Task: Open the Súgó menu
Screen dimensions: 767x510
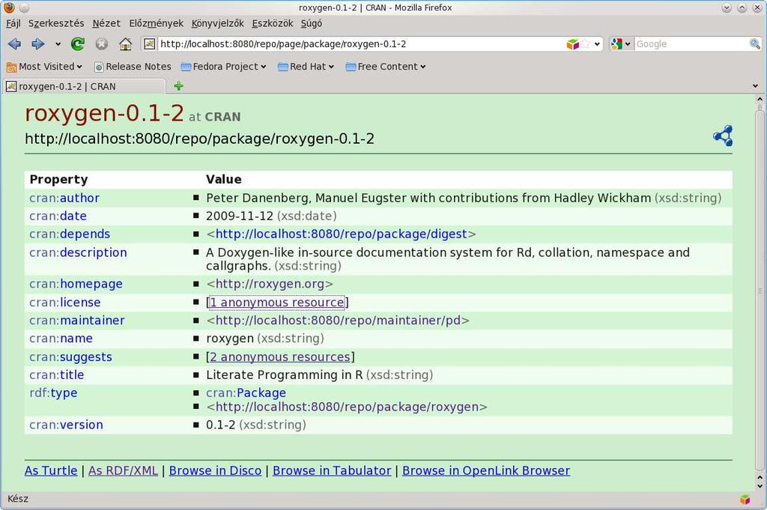Action: click(311, 23)
